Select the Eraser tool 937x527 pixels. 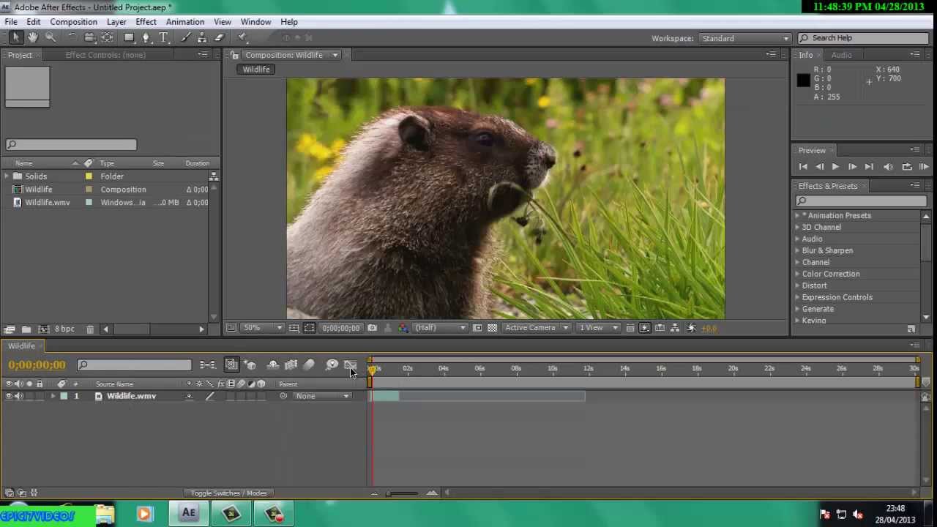219,37
